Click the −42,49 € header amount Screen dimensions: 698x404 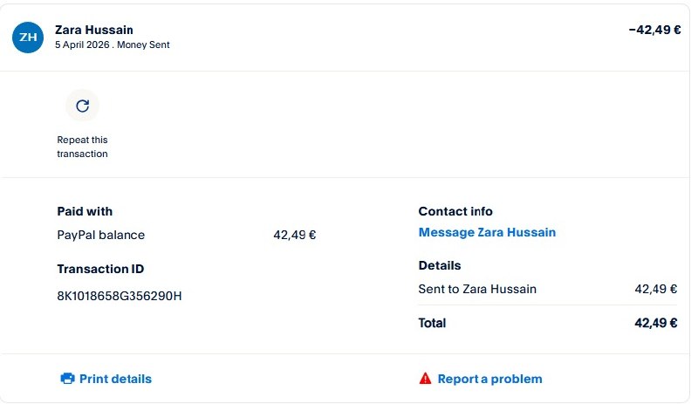[654, 30]
